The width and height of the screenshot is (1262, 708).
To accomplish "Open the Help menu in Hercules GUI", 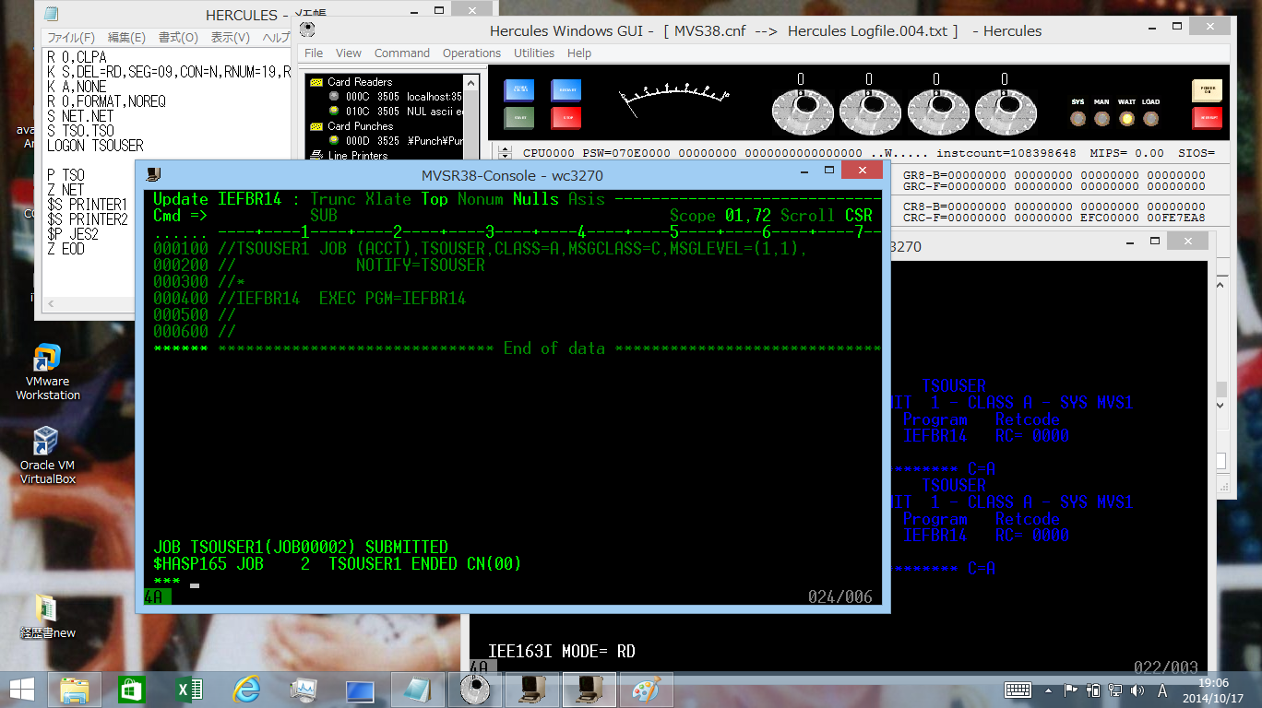I will [x=579, y=53].
